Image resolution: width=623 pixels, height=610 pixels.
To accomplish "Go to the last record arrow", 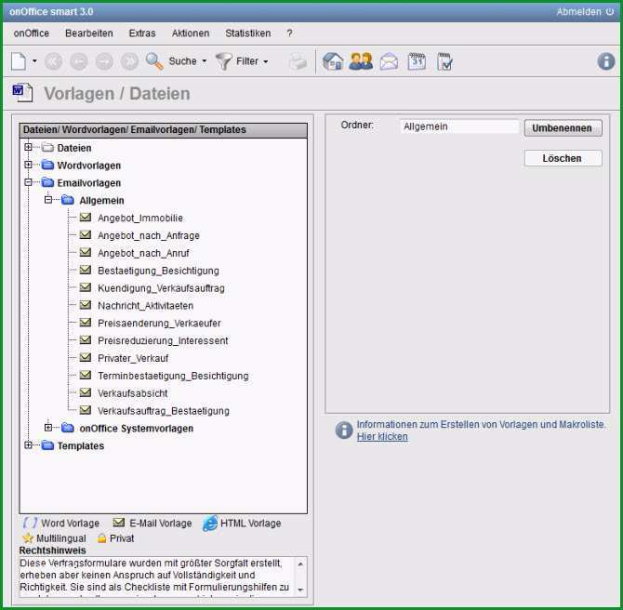I will click(x=129, y=61).
